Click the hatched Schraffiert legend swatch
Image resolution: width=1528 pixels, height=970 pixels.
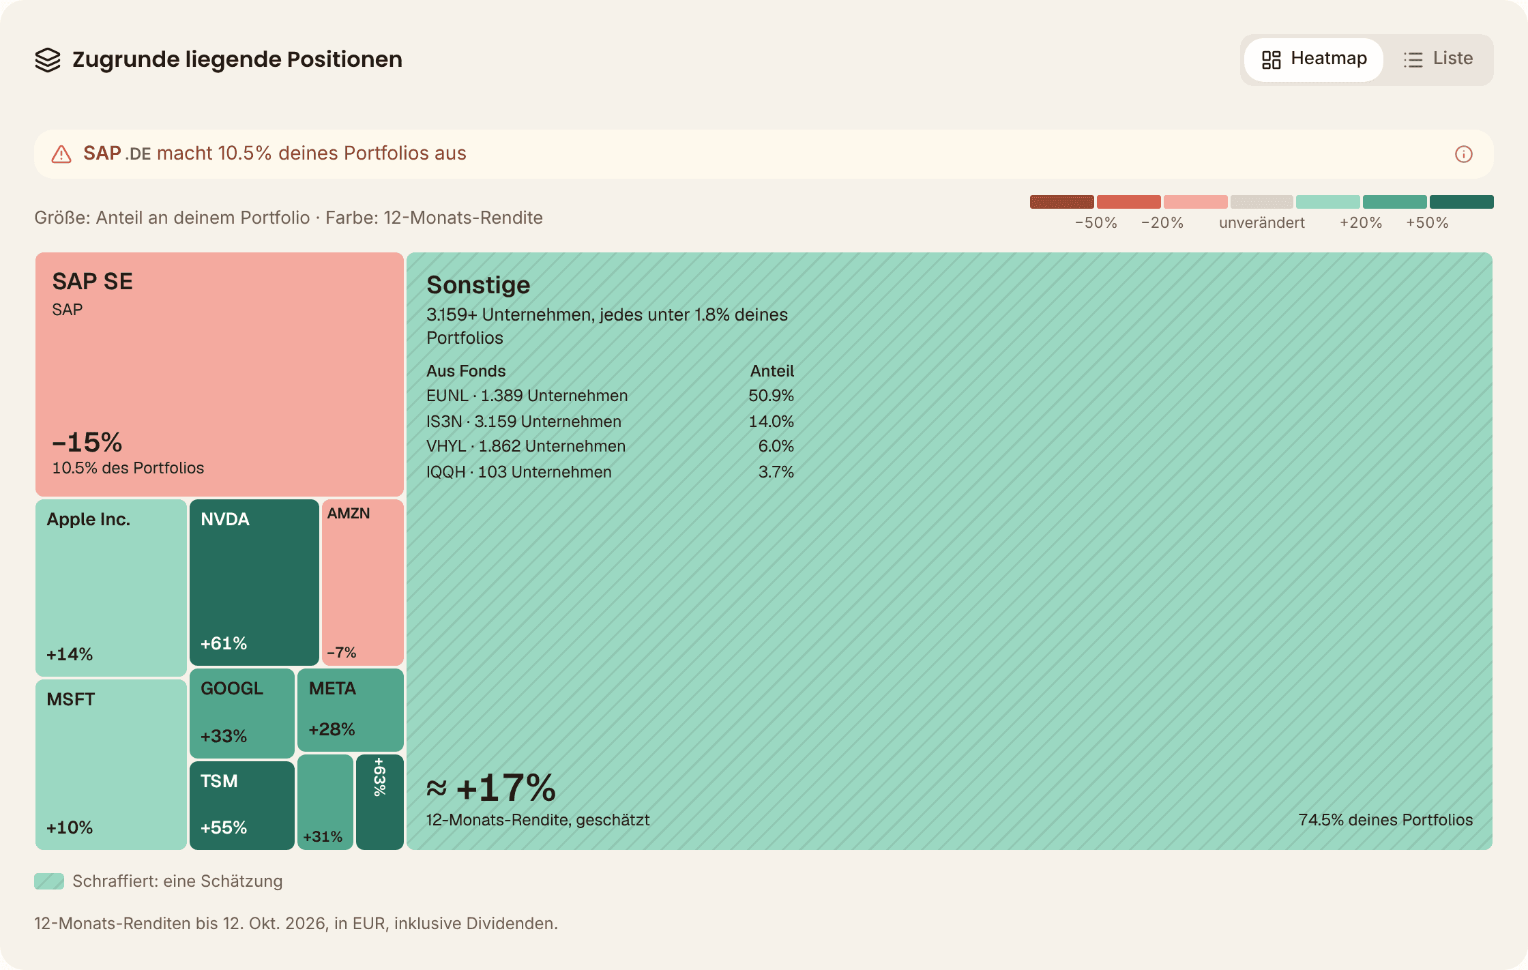[49, 881]
